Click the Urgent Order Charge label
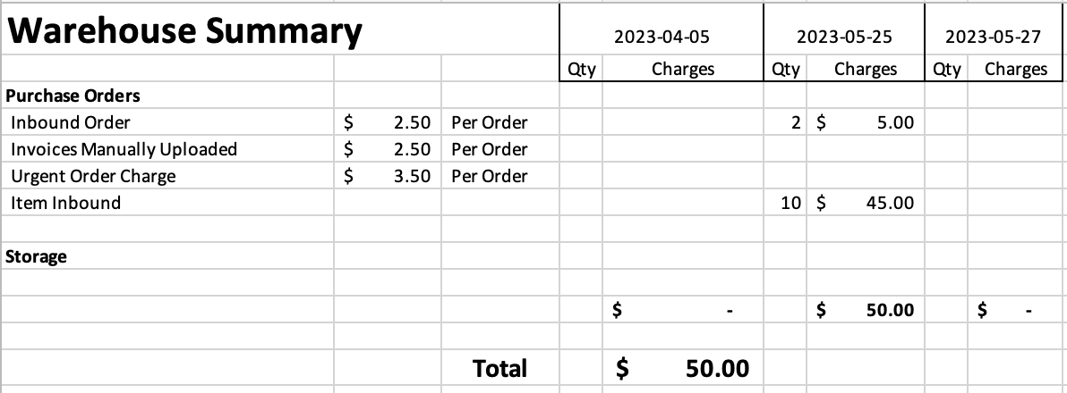This screenshot has width=1067, height=393. (x=93, y=176)
